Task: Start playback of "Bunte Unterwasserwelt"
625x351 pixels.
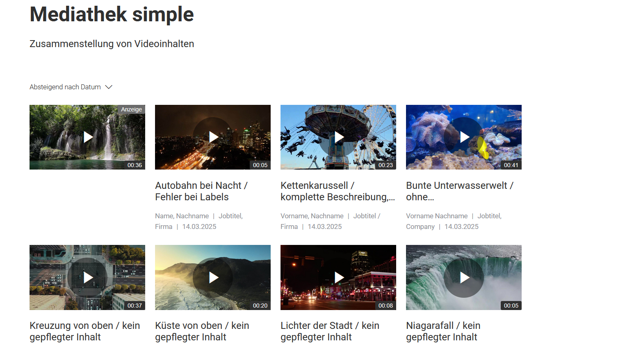Action: click(464, 137)
